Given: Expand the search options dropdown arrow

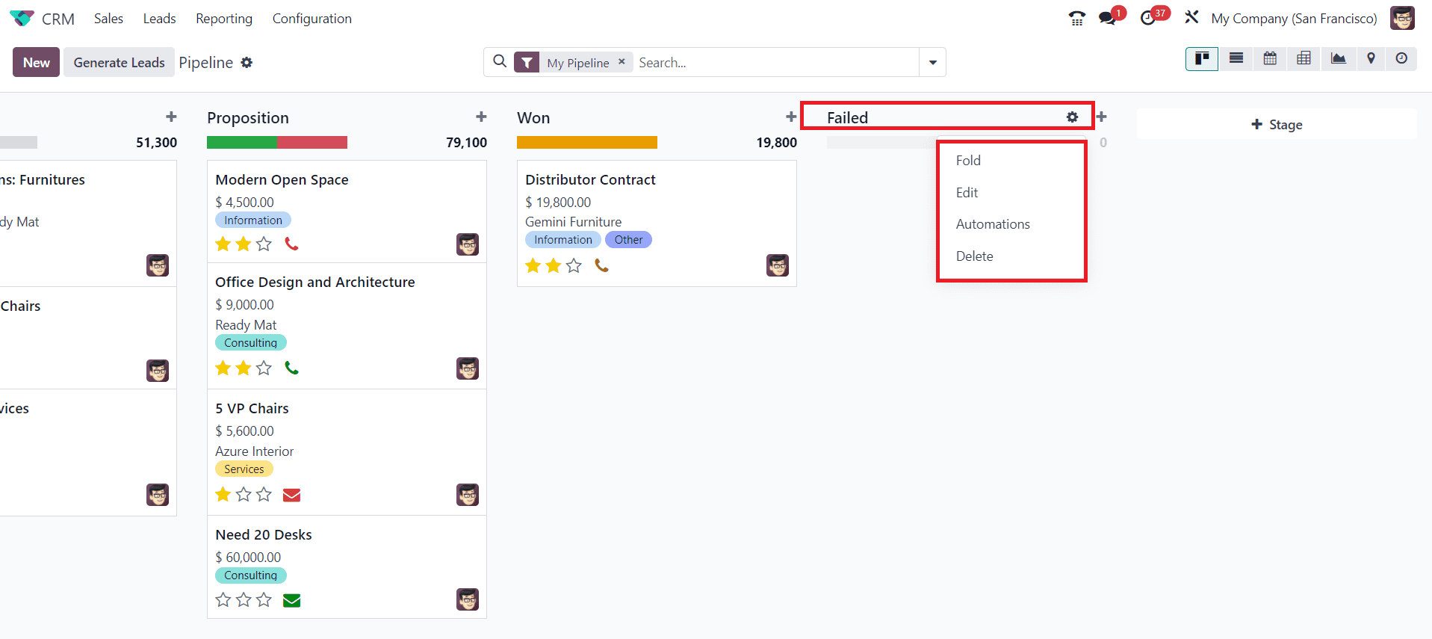Looking at the screenshot, I should point(932,62).
